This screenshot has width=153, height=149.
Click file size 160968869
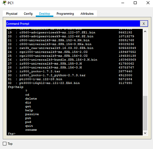tap(127, 60)
